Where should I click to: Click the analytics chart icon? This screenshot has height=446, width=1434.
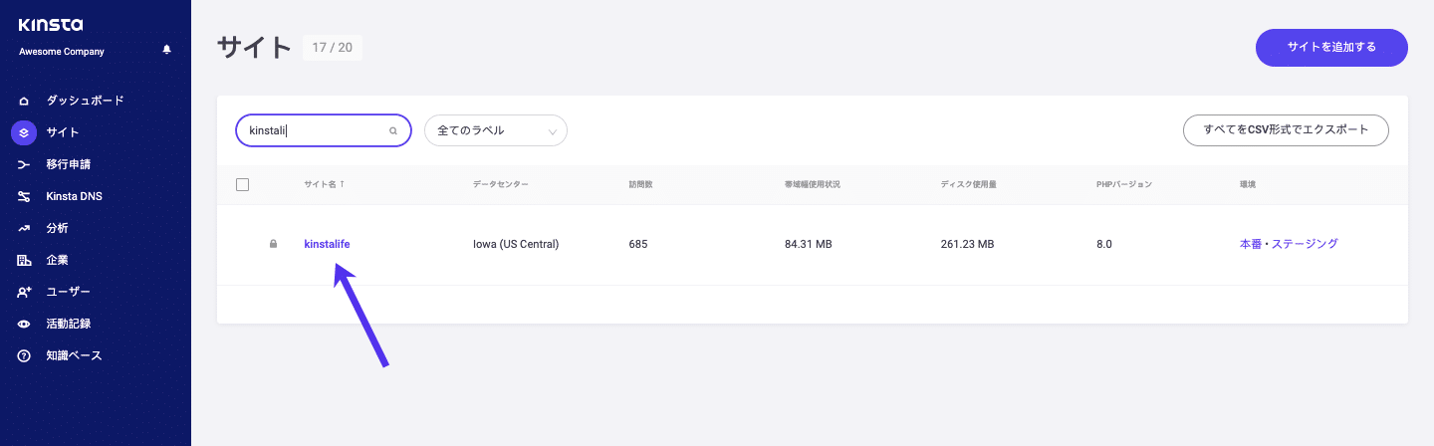(x=24, y=228)
